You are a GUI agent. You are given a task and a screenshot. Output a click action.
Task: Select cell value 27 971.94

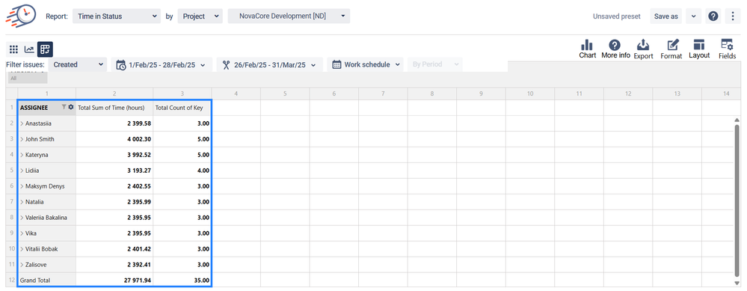(x=114, y=281)
